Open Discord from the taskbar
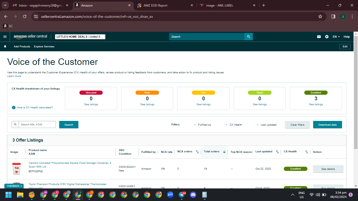Image resolution: width=358 pixels, height=201 pixels. (x=193, y=195)
